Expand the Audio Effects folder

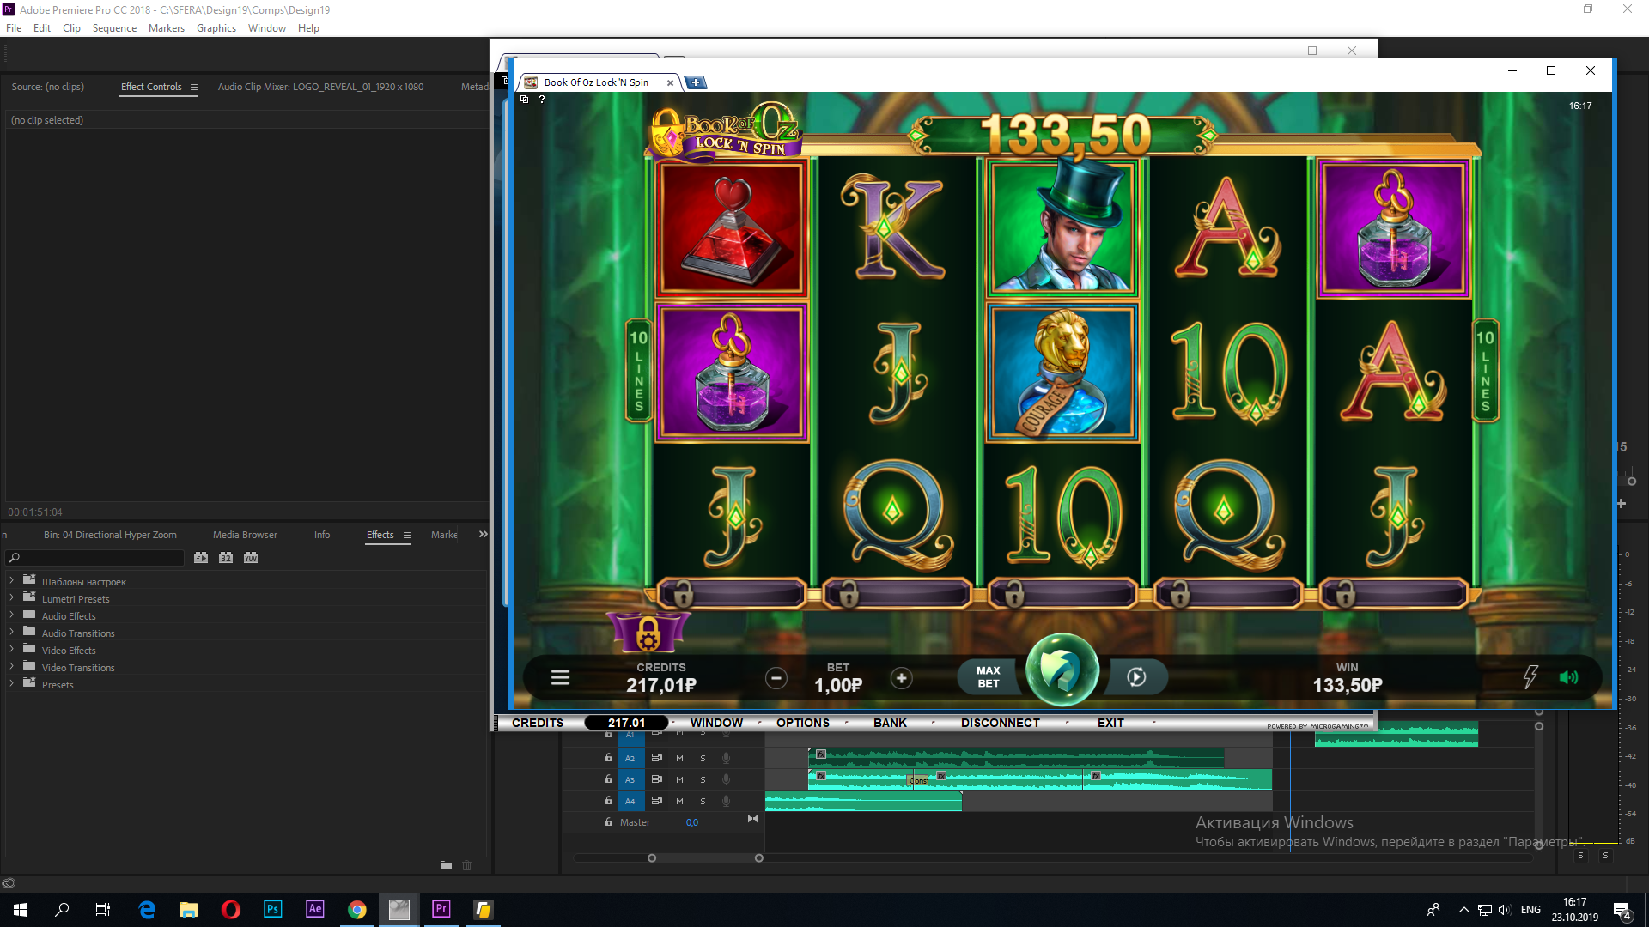(11, 615)
